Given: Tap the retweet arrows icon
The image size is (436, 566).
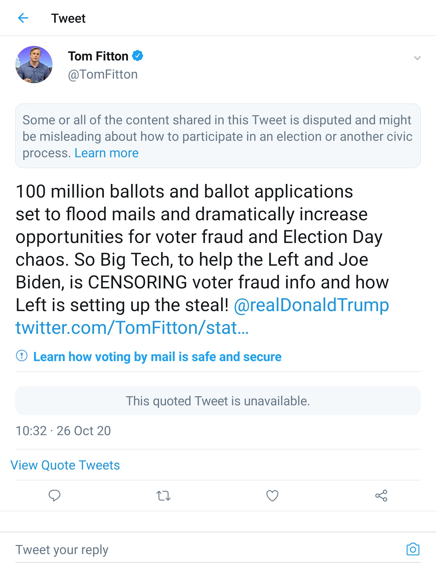Looking at the screenshot, I should pyautogui.click(x=163, y=496).
